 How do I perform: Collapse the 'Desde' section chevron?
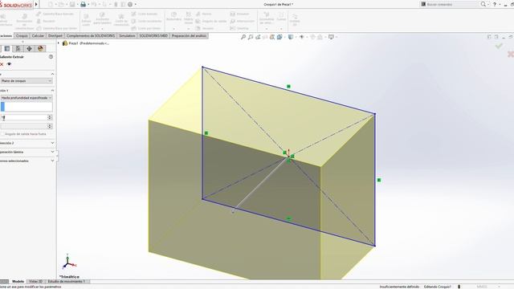[x=52, y=74]
